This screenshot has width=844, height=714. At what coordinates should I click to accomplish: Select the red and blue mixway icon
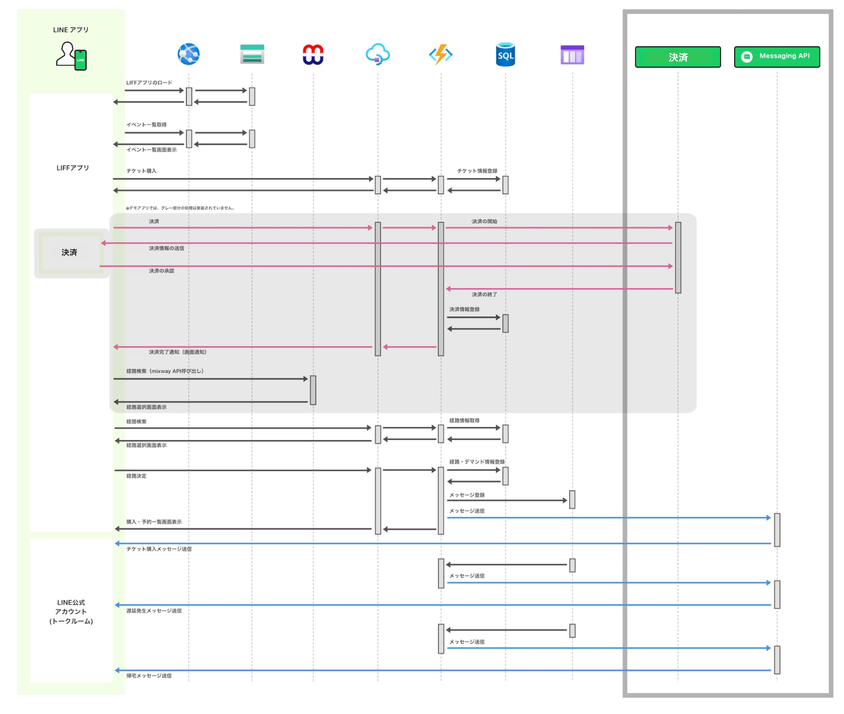(313, 55)
